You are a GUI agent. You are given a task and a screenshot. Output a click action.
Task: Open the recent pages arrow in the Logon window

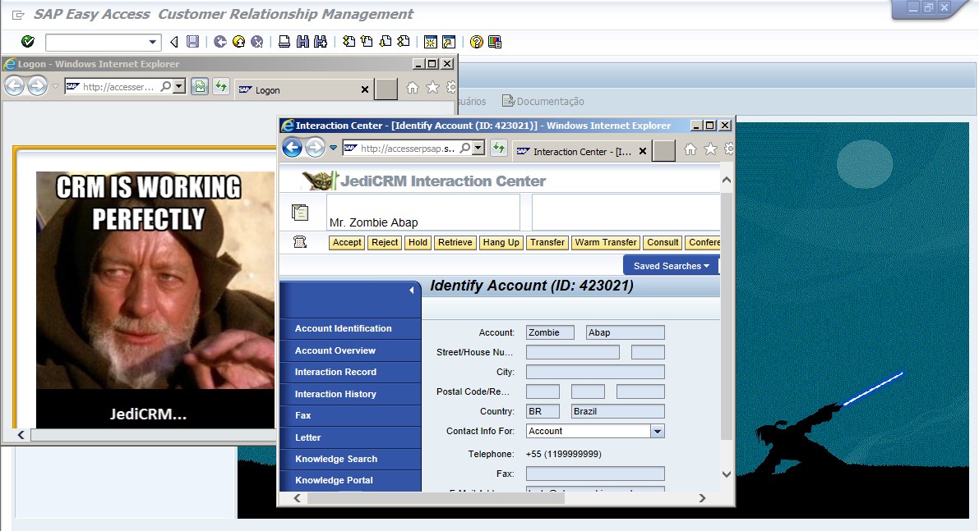[x=55, y=86]
